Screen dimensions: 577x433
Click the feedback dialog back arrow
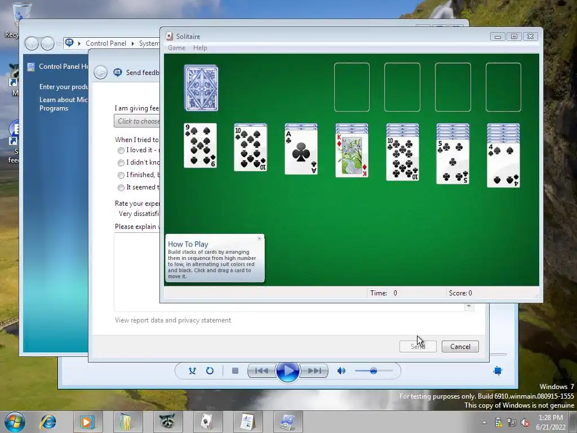100,72
